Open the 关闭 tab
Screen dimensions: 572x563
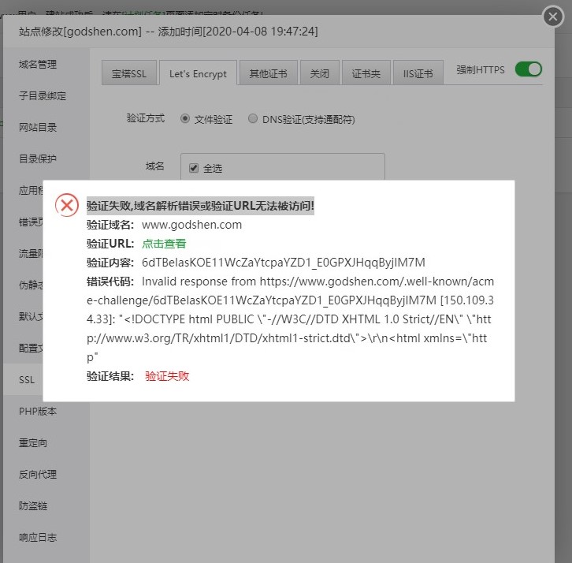[320, 73]
